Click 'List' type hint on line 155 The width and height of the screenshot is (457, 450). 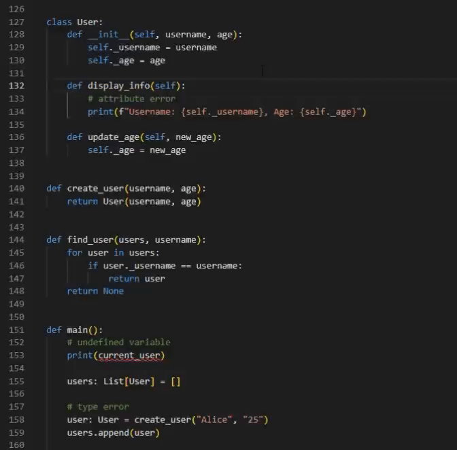tap(114, 381)
